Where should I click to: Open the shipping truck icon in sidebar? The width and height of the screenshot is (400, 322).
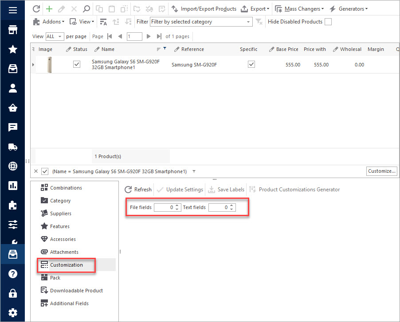(x=13, y=147)
